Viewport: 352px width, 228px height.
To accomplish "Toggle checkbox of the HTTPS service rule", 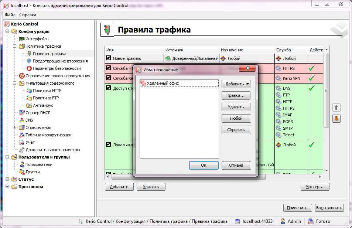I will (x=109, y=68).
